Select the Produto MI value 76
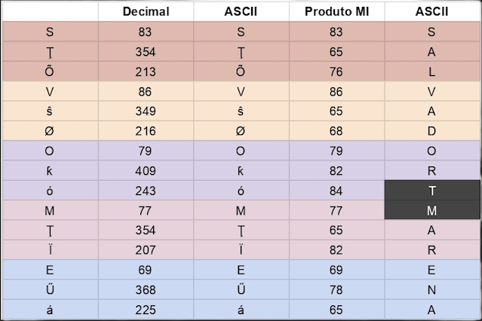Viewport: 482px width, 321px height. pos(336,72)
